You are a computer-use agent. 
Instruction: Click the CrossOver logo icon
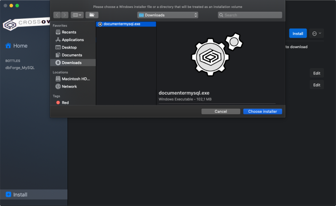coord(10,25)
